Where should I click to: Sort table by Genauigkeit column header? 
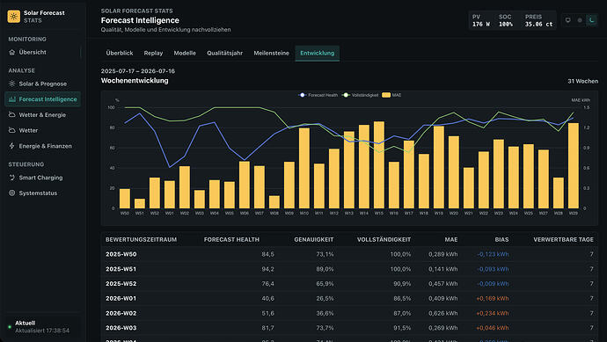313,239
